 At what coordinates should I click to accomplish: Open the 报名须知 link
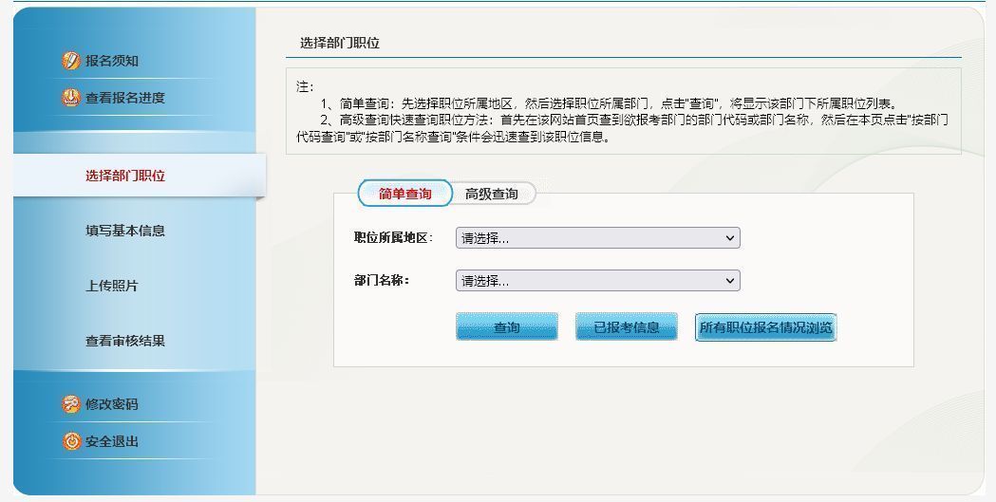[x=112, y=61]
